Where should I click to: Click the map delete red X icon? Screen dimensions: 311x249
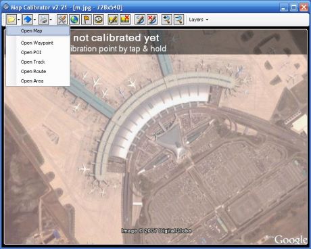point(125,20)
